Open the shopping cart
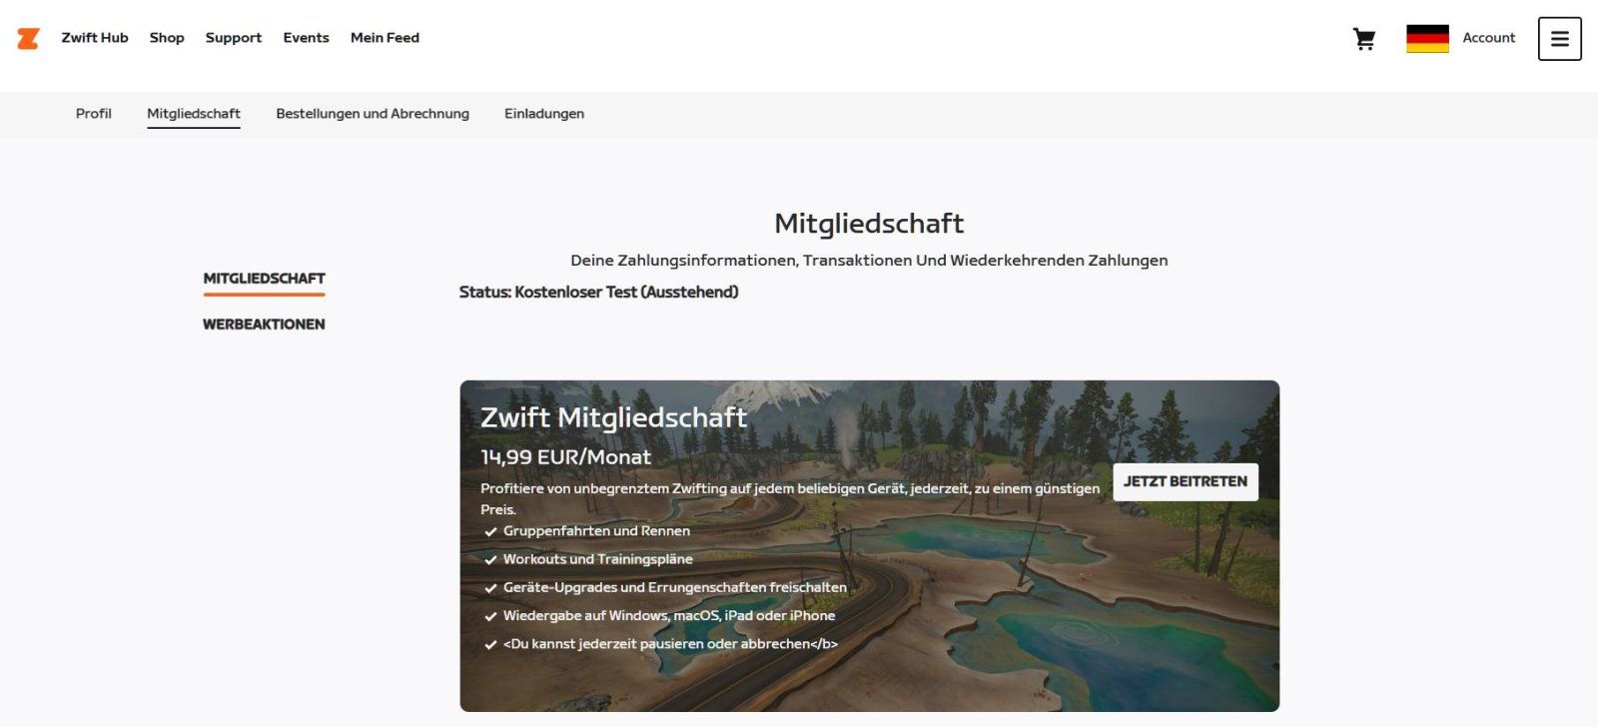The width and height of the screenshot is (1598, 727). tap(1363, 39)
